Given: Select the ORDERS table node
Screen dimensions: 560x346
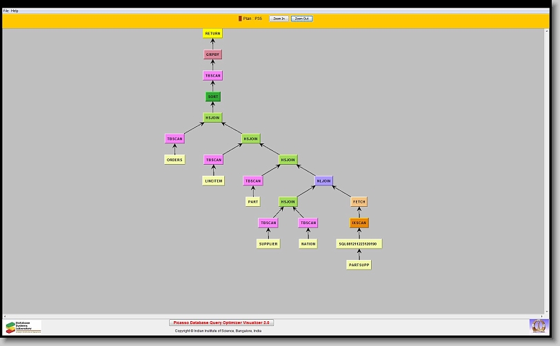Looking at the screenshot, I should 174,160.
